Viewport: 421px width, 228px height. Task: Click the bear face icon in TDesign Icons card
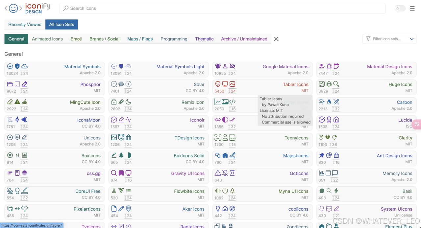click(x=121, y=137)
